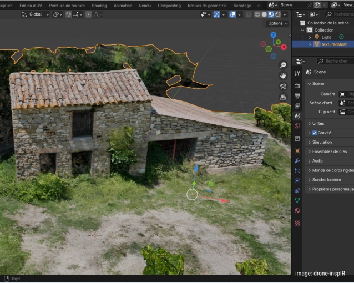This screenshot has width=354, height=283.
Task: Expand the Unités panel
Action: coord(318,123)
